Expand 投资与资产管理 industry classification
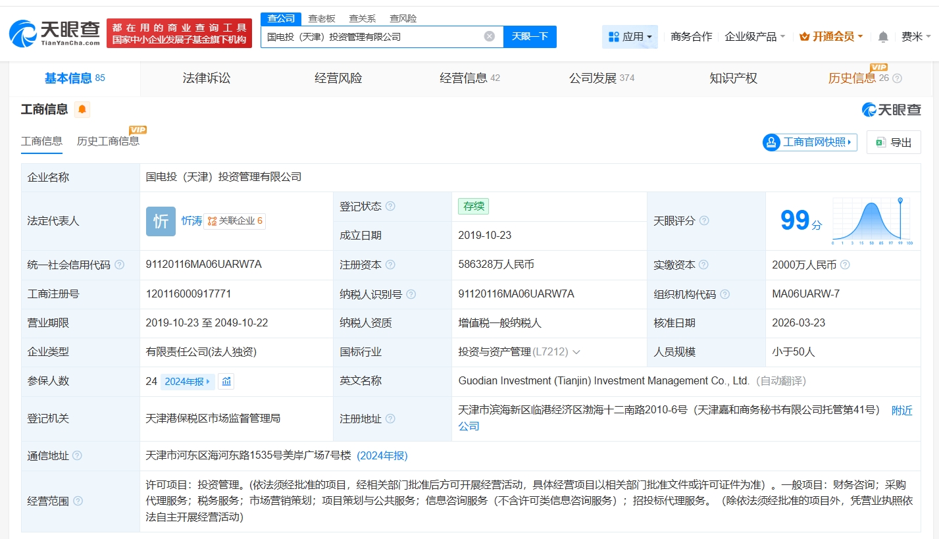The height and width of the screenshot is (539, 939). pos(576,352)
